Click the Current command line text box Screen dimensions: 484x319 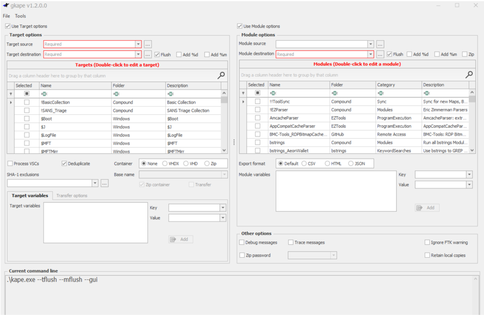(242, 295)
